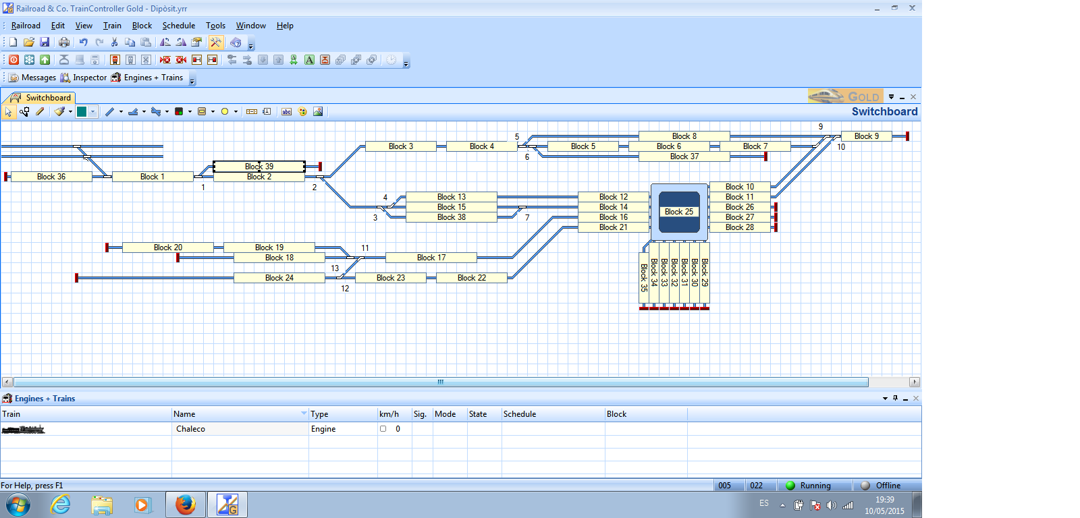Expand the straight track tool dropdown

[x=121, y=112]
